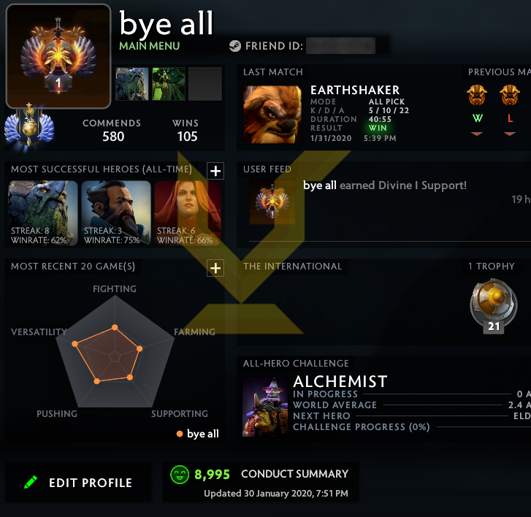Expand Most Successful Heroes with plus button

(215, 171)
